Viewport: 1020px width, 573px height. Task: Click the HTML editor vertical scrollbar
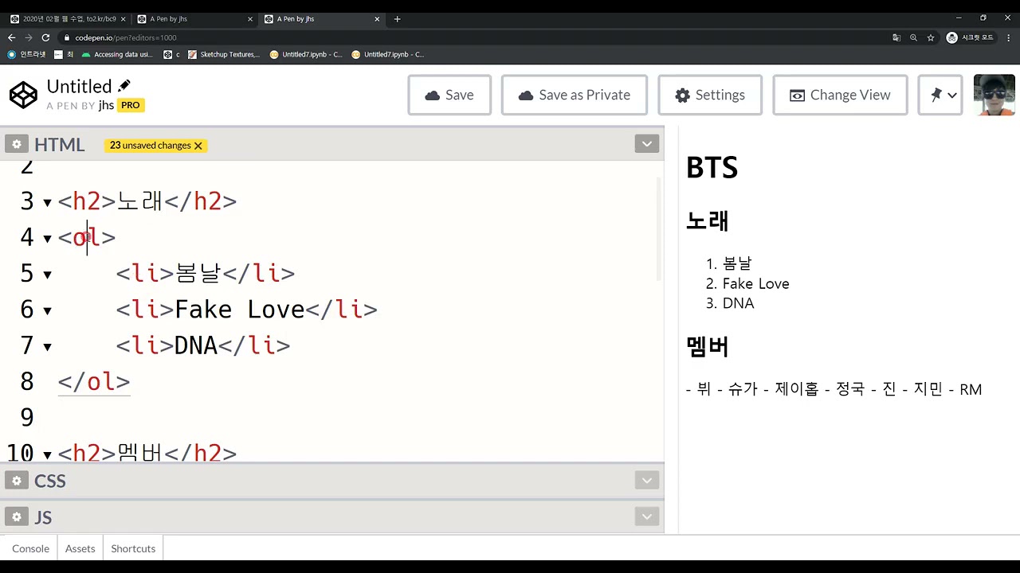[x=658, y=228]
